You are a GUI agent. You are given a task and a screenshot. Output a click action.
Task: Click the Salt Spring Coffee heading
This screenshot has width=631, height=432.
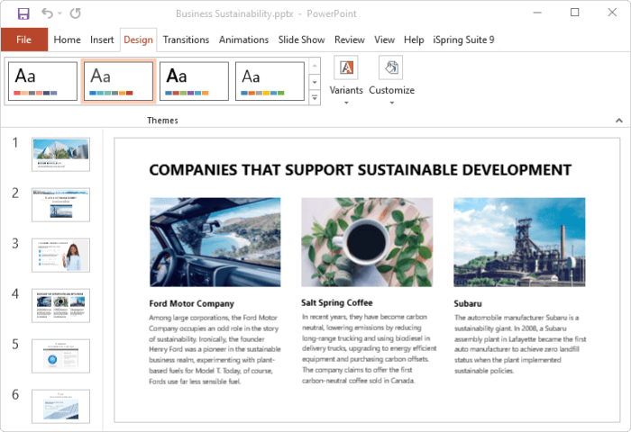click(337, 303)
